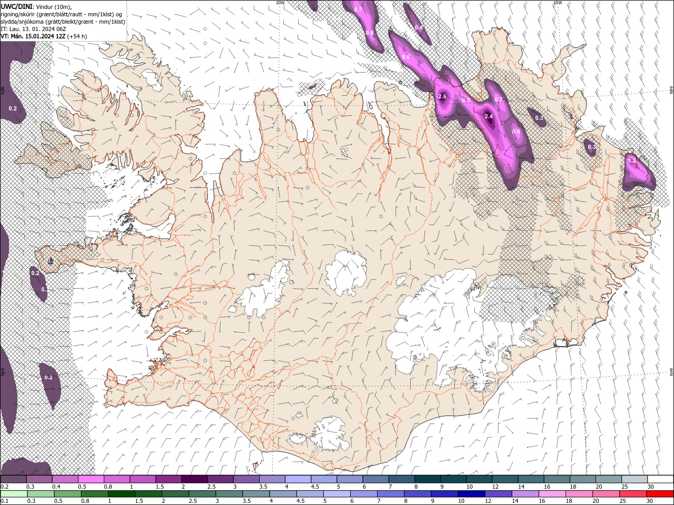Viewport: 674px width, 505px height.
Task: Click the 2.4 precipitation value label
Action: (488, 116)
